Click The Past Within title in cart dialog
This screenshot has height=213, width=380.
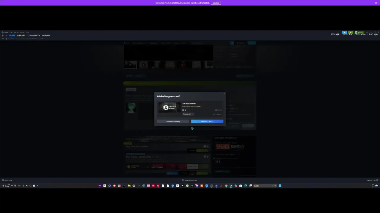tap(189, 104)
